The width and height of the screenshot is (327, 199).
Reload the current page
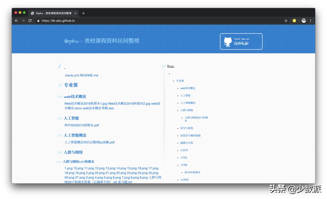(x=30, y=20)
